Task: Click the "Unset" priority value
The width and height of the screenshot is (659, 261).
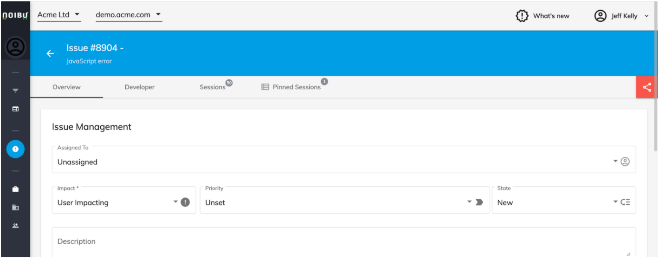Action: [215, 202]
